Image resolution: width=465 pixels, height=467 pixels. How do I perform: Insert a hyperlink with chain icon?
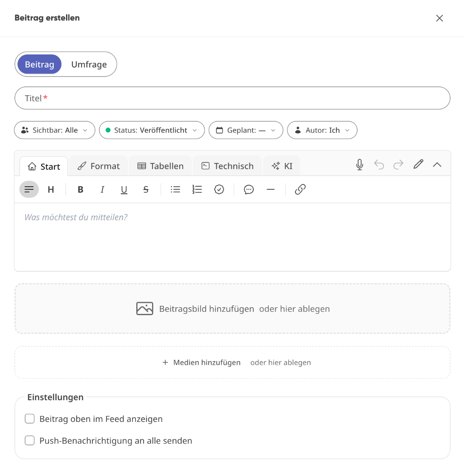click(300, 189)
